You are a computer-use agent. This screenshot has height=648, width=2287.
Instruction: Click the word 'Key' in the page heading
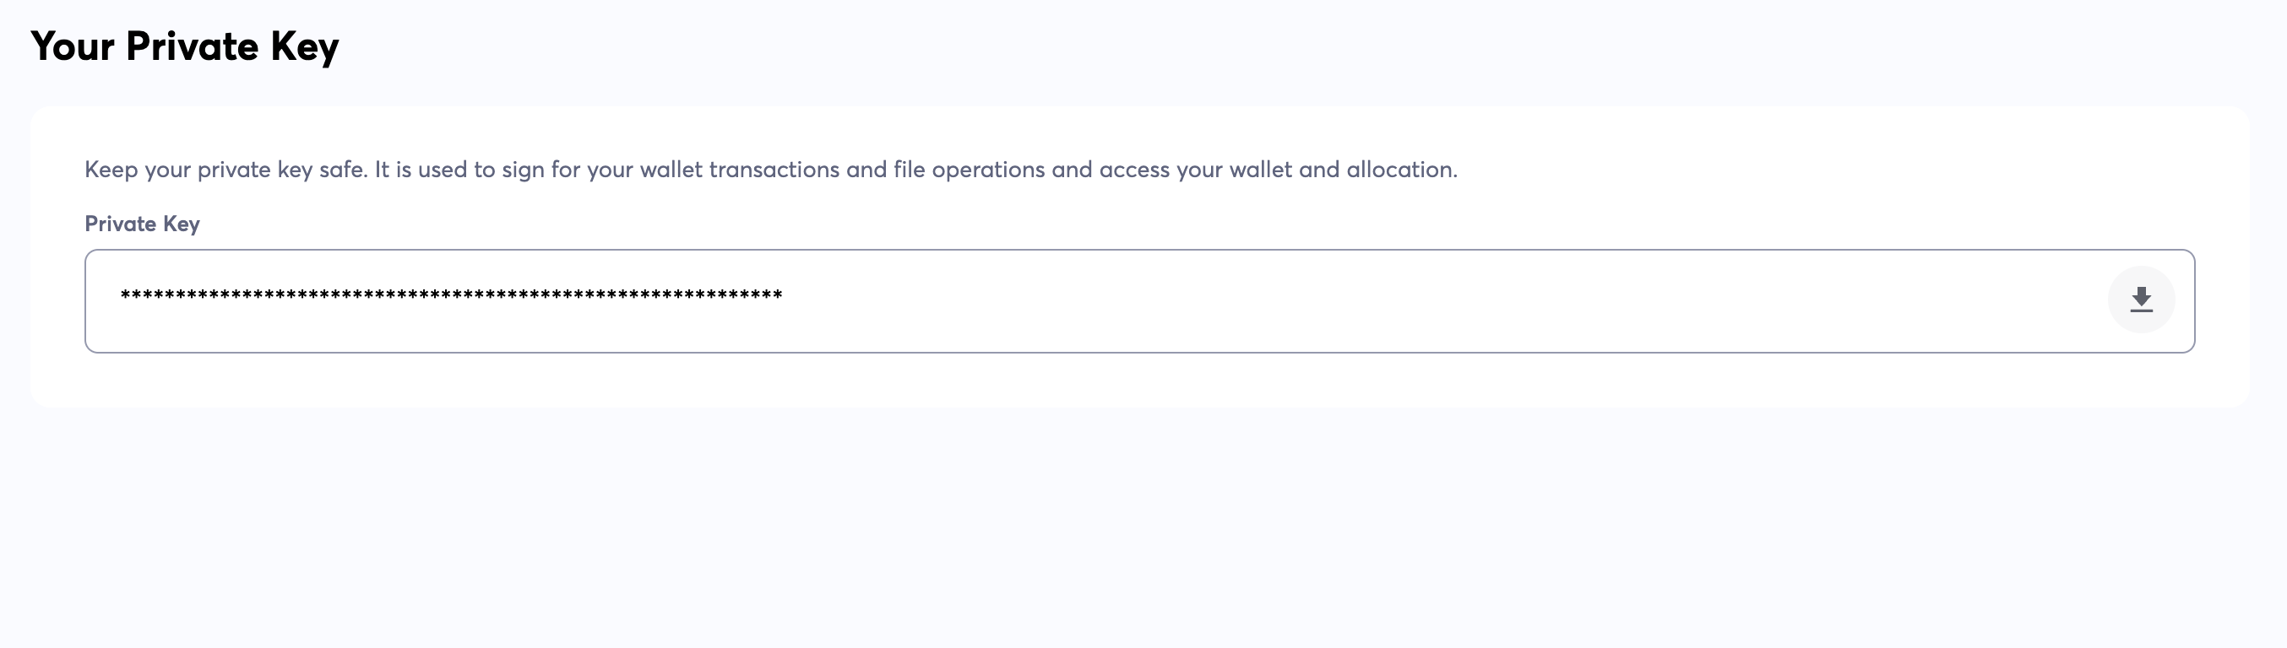pyautogui.click(x=305, y=46)
